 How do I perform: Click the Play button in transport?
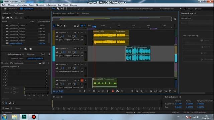click(85, 91)
